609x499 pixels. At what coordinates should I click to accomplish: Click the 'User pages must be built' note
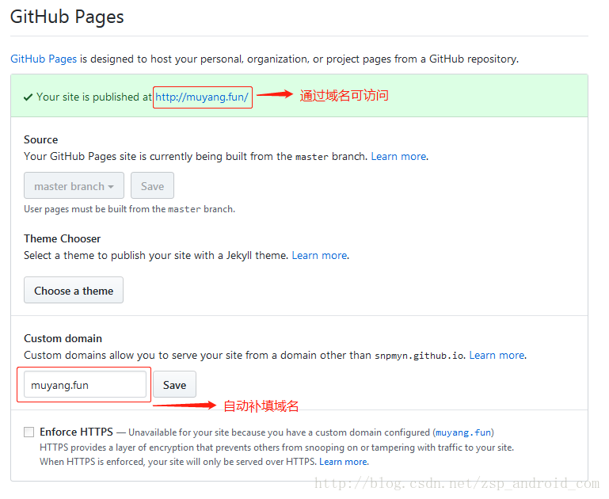[x=129, y=209]
